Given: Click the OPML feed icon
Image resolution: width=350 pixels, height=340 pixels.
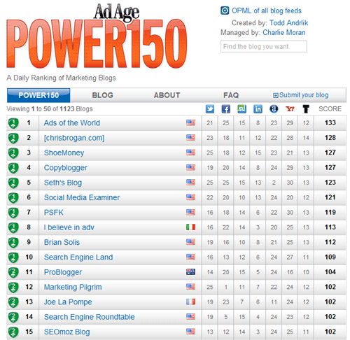Looking at the screenshot, I should point(225,10).
